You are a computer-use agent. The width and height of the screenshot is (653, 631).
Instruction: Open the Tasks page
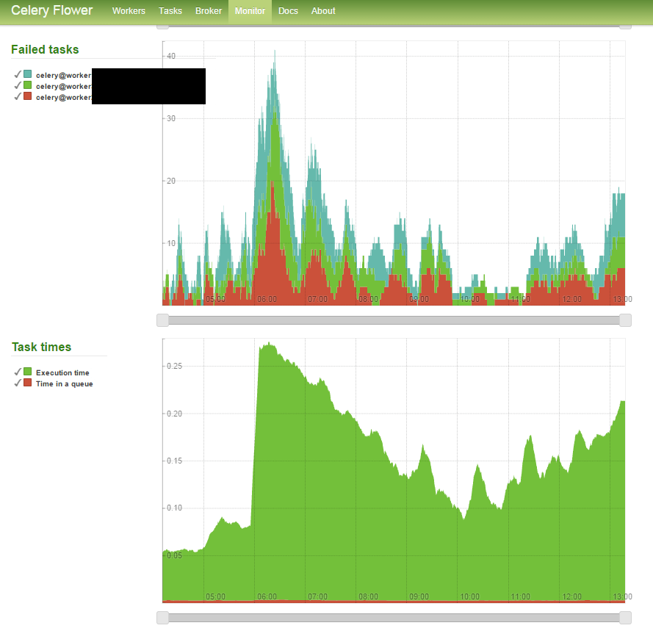tap(170, 11)
